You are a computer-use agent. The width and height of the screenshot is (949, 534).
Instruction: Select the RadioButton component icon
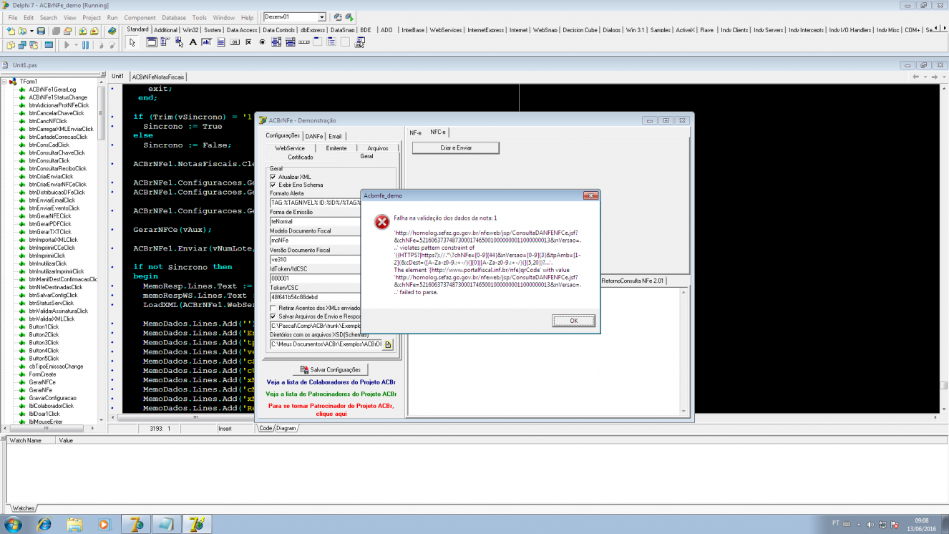tap(262, 42)
